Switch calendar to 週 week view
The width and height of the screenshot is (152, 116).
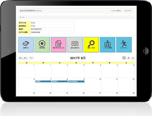(x=128, y=58)
